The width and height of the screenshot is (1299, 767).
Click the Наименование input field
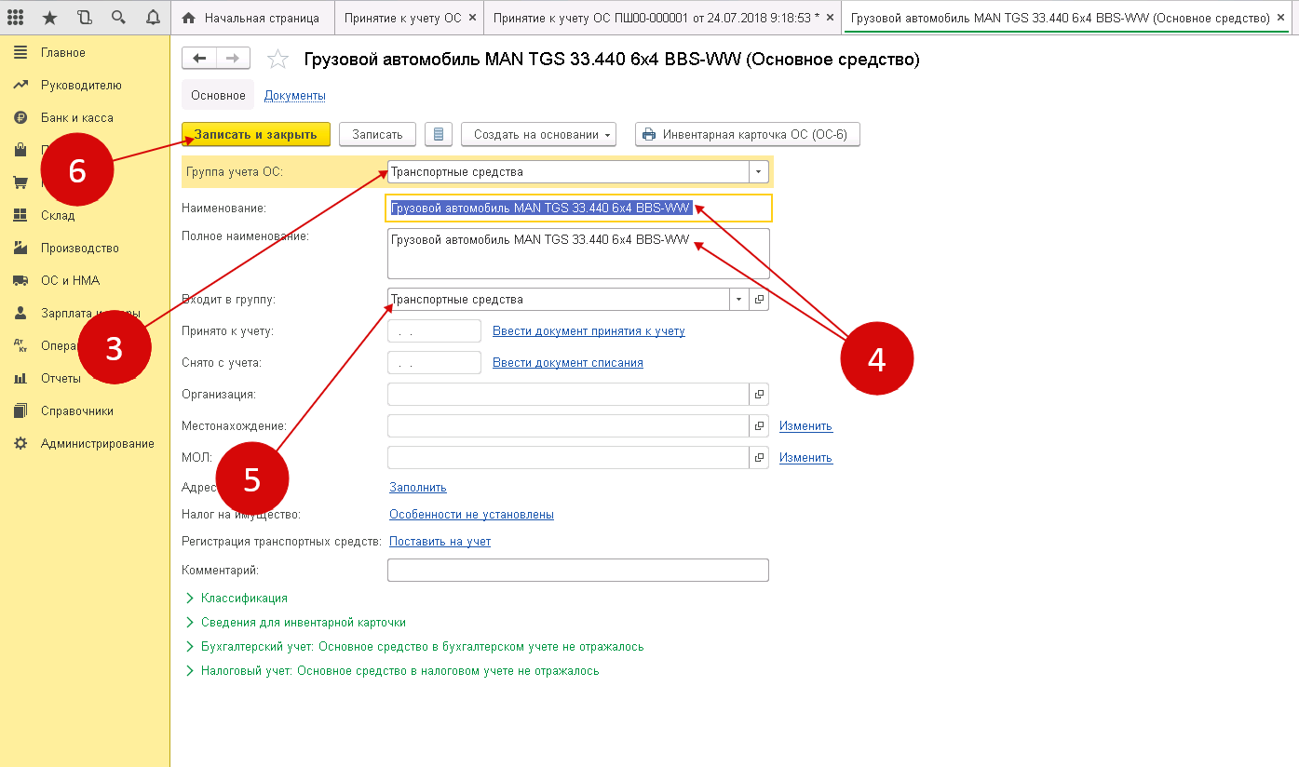pos(578,208)
